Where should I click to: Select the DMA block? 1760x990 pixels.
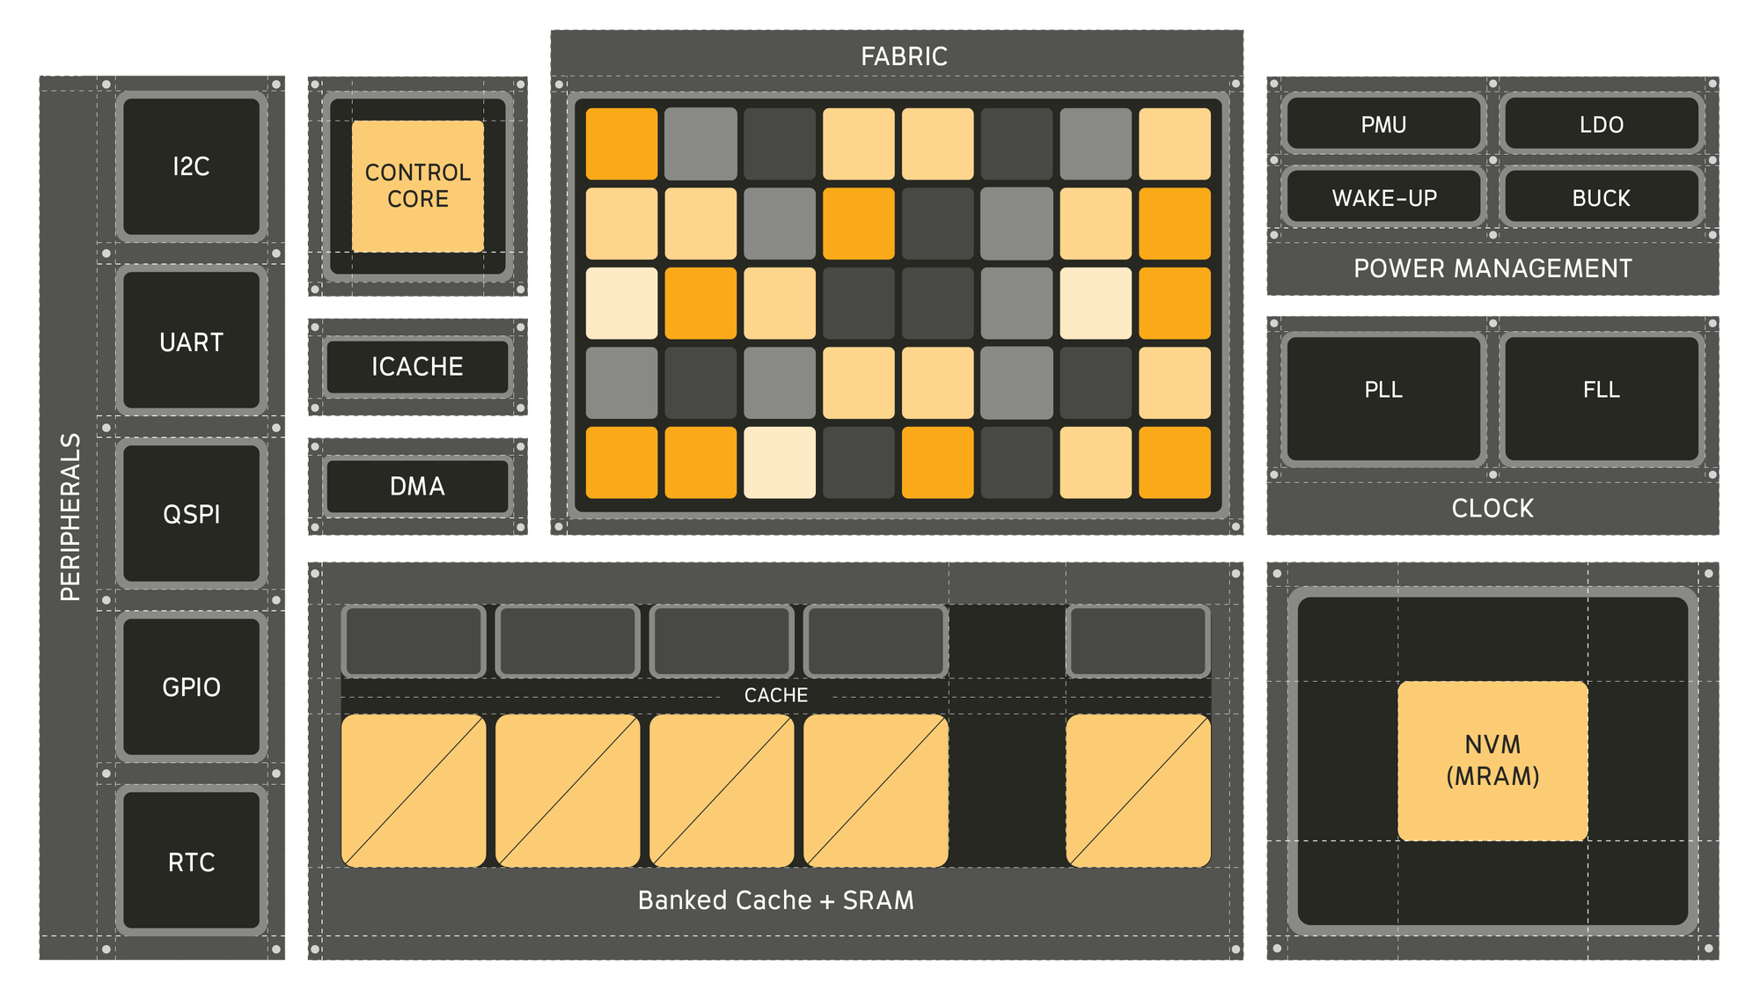[417, 486]
